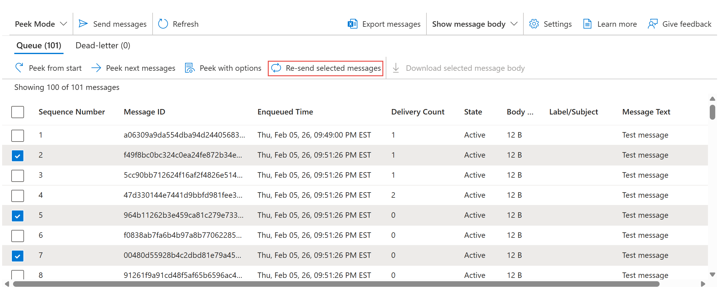Viewport: 728px width, 287px height.
Task: Click the Give feedback person icon
Action: tap(652, 24)
